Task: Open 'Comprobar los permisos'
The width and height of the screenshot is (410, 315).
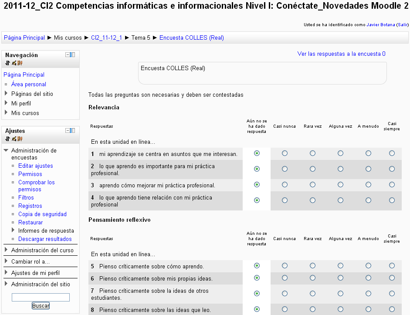Action: tap(36, 186)
